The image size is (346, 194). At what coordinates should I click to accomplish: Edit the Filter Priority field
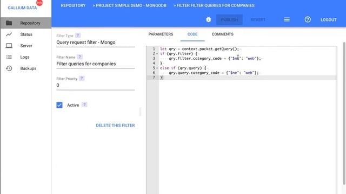[x=95, y=85]
